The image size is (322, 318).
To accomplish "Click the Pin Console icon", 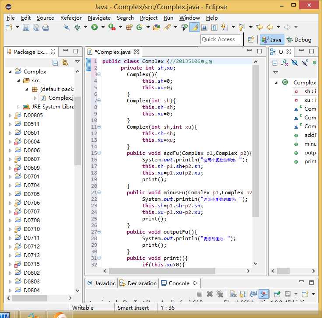I will tap(277, 294).
